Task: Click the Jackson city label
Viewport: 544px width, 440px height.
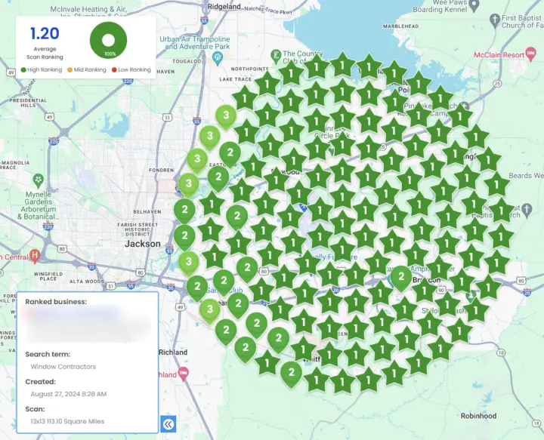Action: coord(143,244)
